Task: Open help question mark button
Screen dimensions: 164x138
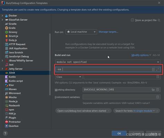Action: (5, 134)
